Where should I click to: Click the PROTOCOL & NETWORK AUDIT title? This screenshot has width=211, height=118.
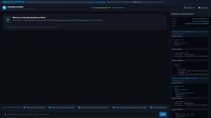coord(182,14)
